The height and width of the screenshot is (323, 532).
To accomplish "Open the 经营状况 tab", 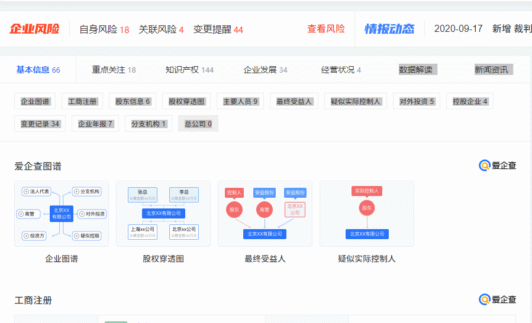I will [341, 70].
